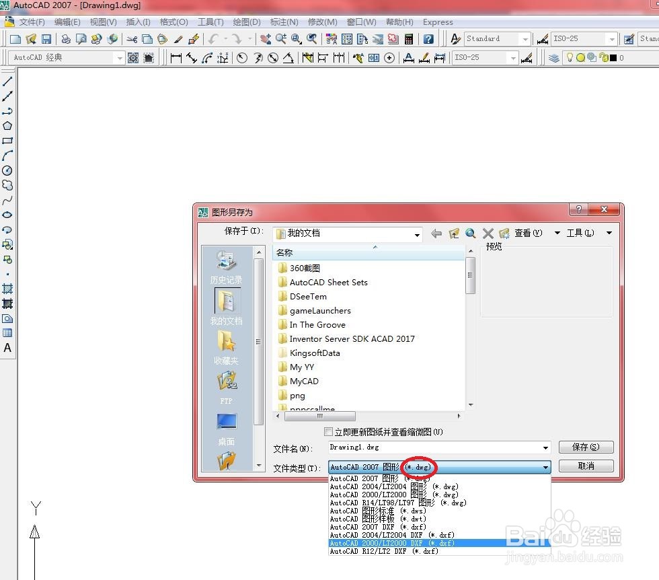Screen dimensions: 659x580
Task: Select AutoCAD R12/LT2 DXF (*.dxf) option
Action: [439, 551]
